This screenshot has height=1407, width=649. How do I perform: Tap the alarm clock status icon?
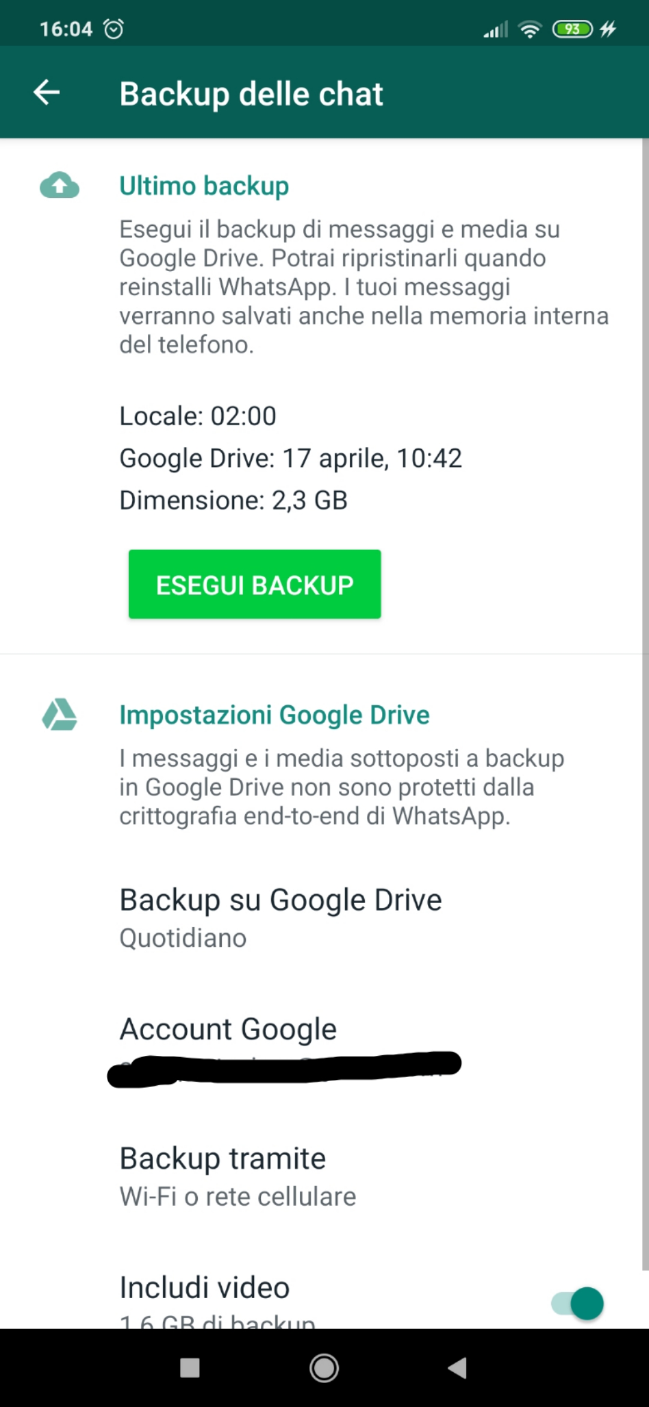114,28
